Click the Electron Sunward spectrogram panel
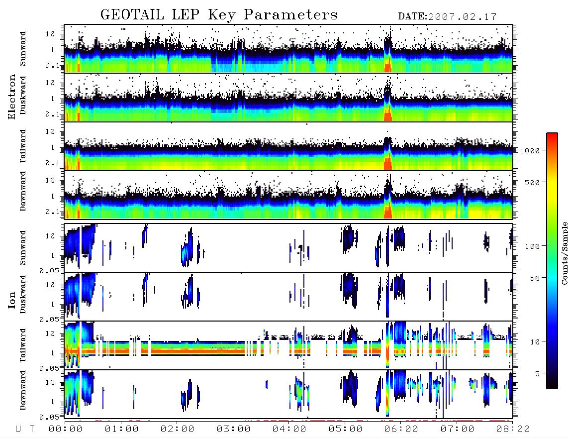568x438 pixels. pyautogui.click(x=288, y=49)
